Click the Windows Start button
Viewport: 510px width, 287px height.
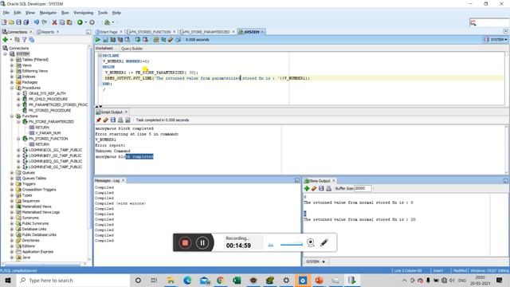(8, 280)
